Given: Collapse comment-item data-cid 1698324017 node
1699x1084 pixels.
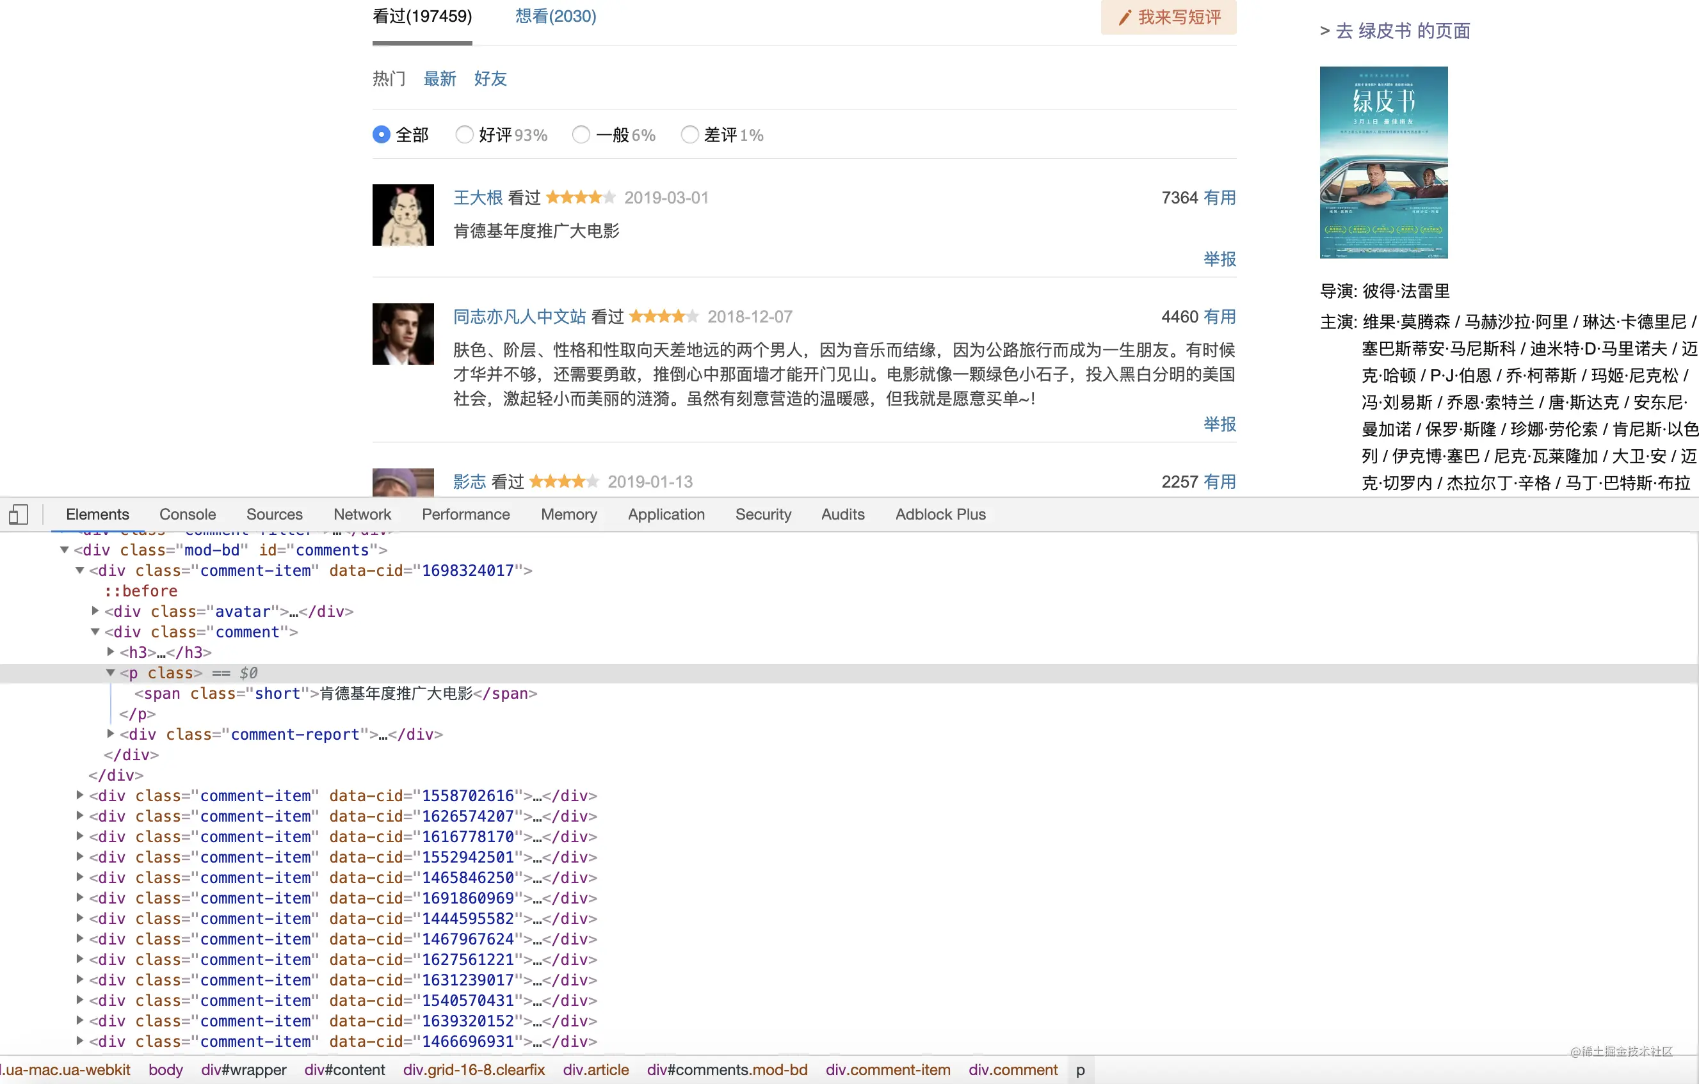Looking at the screenshot, I should 80,570.
